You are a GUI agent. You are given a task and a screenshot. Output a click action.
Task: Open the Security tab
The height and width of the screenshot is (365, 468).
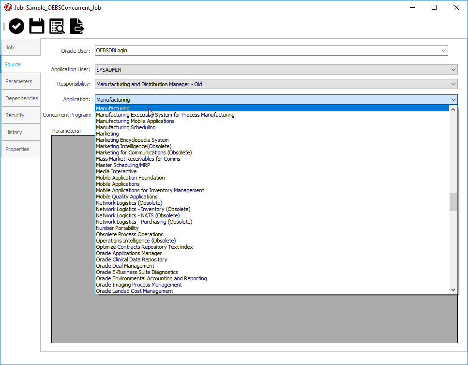tap(21, 115)
